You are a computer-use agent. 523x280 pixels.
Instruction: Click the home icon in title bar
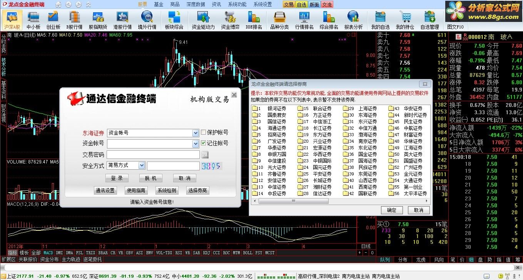[58, 5]
